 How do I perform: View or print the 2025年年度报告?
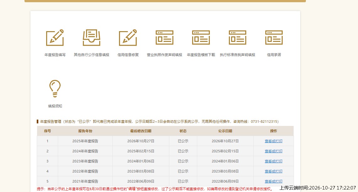[274, 141]
